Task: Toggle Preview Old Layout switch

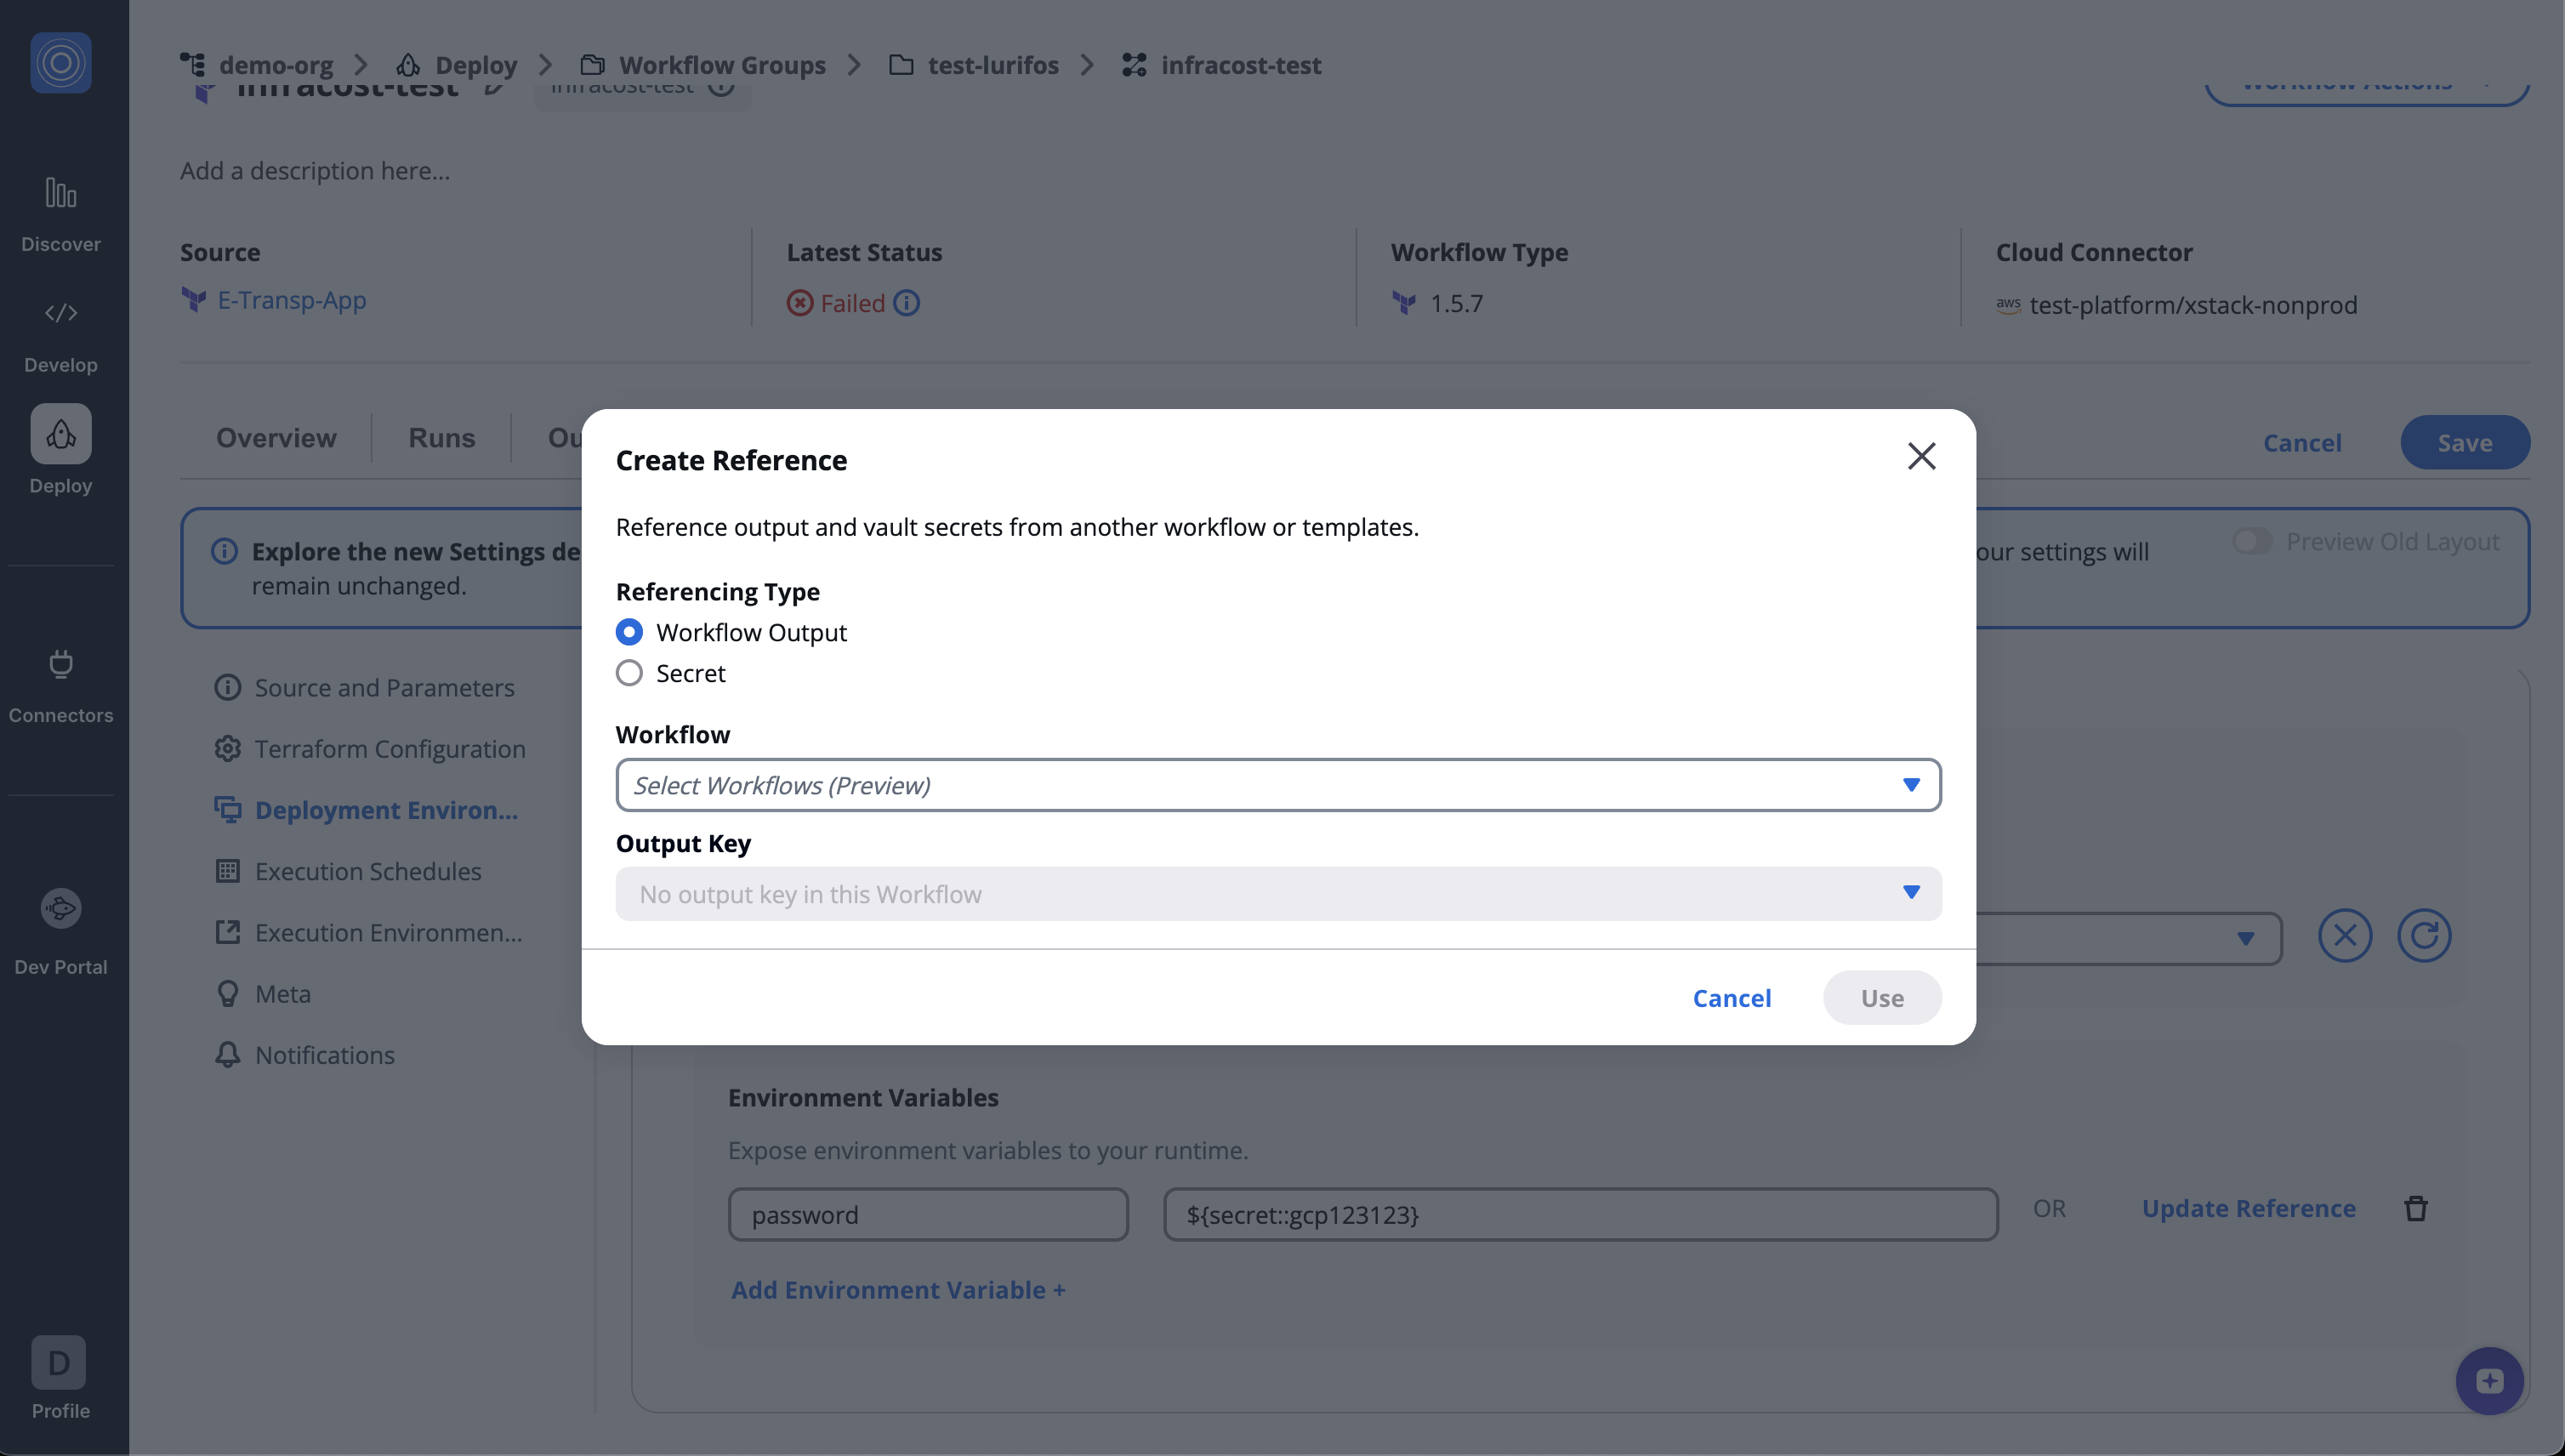Action: coord(2252,541)
